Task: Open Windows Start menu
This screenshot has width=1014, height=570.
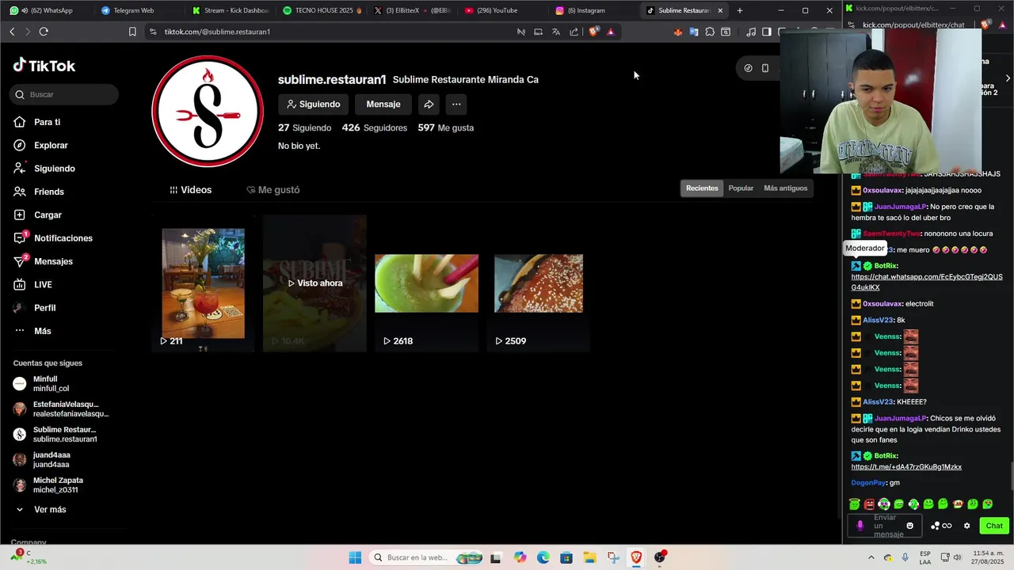Action: [x=355, y=557]
